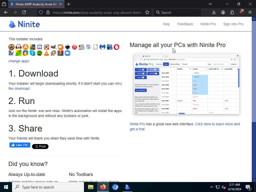Click the change apps link

[19, 61]
